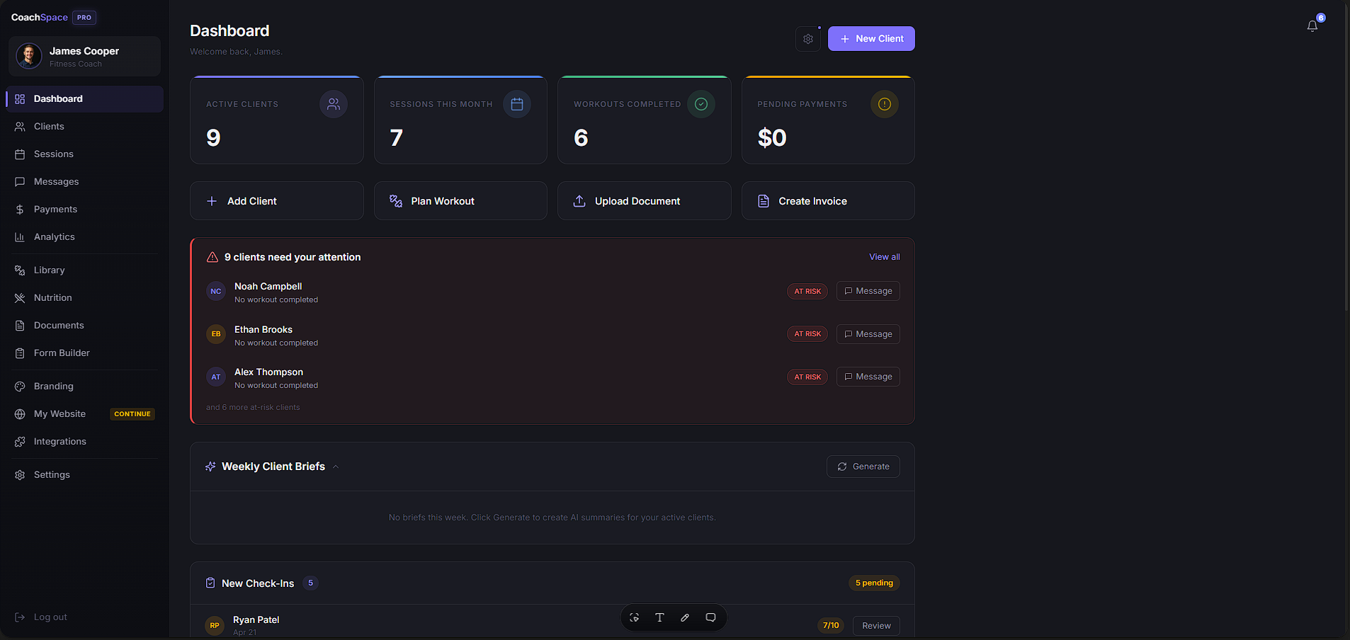Click the Ethan Brooks EB avatar
Image resolution: width=1350 pixels, height=640 pixels.
(216, 334)
